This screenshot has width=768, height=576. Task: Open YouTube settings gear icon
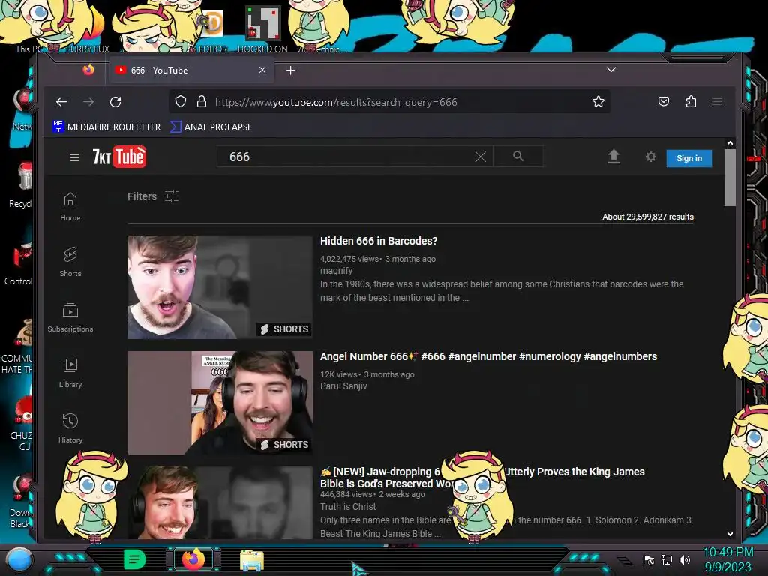coord(650,157)
